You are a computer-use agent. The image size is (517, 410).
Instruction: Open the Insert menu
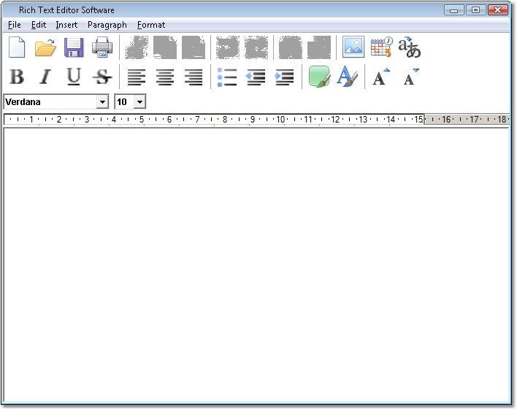click(x=66, y=25)
